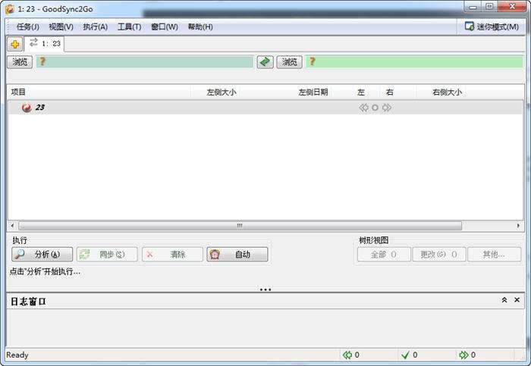Open the 帮助(H) menu
The width and height of the screenshot is (531, 366).
pyautogui.click(x=200, y=27)
